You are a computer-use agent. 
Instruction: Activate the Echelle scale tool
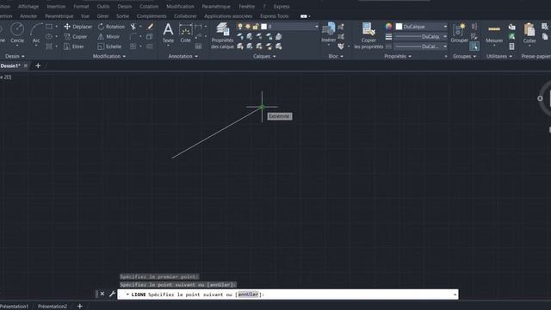[109, 46]
